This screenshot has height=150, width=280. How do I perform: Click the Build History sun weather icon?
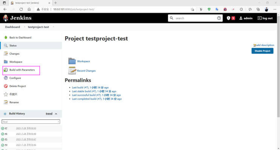point(5,113)
